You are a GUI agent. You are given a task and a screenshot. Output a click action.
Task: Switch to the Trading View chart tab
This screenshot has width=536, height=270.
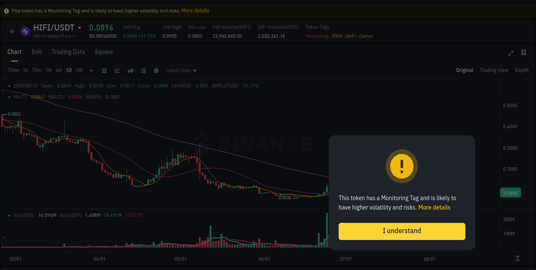(494, 70)
